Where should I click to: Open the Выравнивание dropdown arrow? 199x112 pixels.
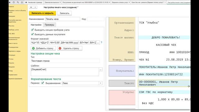[100, 83]
